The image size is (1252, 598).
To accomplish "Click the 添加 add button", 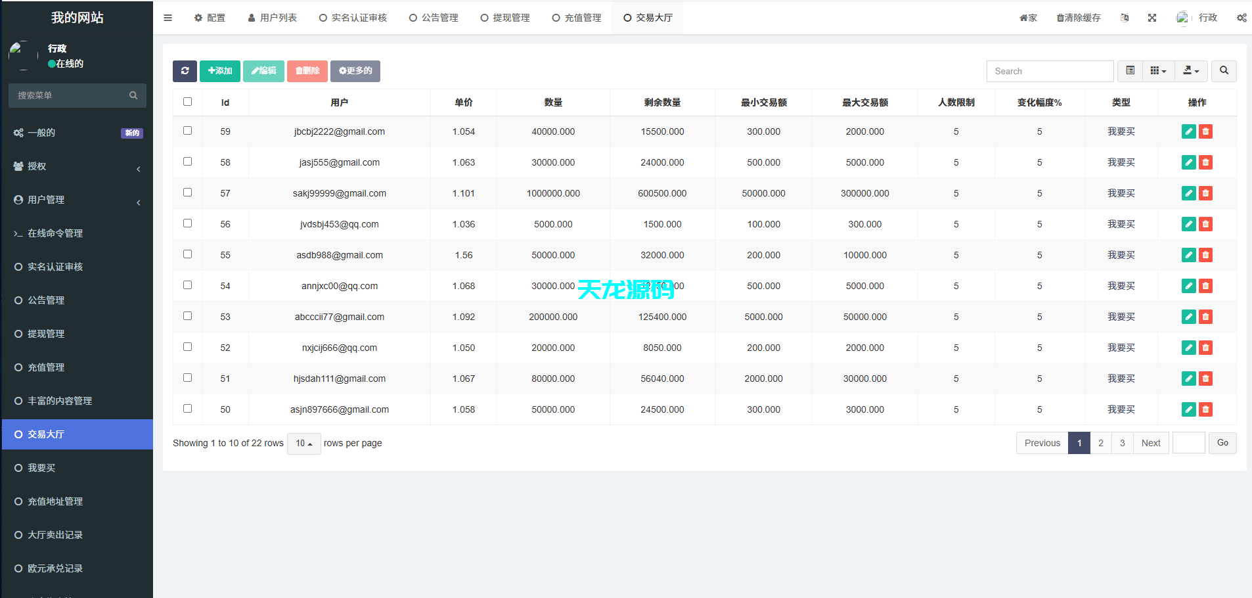I will [x=219, y=71].
